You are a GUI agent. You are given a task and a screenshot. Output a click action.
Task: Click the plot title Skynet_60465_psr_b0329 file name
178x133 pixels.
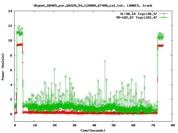pyautogui.click(x=78, y=6)
